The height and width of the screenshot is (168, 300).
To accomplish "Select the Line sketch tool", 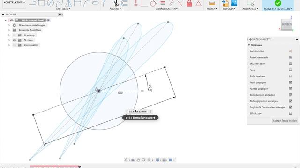I will 33,3.
